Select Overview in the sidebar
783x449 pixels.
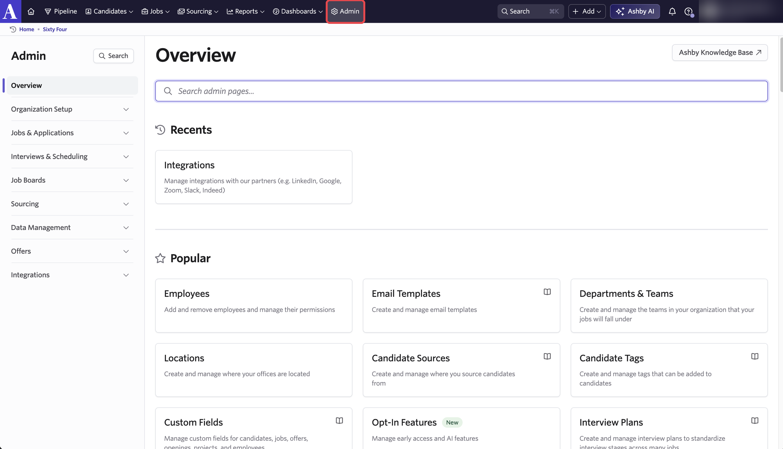click(72, 85)
